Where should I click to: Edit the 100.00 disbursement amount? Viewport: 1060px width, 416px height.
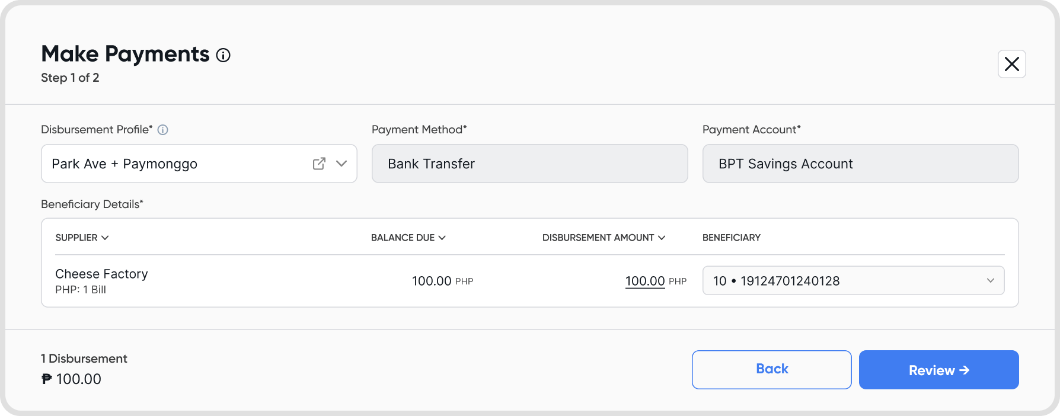pyautogui.click(x=645, y=281)
